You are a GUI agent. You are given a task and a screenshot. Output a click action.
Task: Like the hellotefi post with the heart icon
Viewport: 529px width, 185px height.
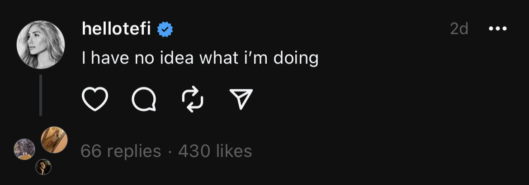(95, 99)
